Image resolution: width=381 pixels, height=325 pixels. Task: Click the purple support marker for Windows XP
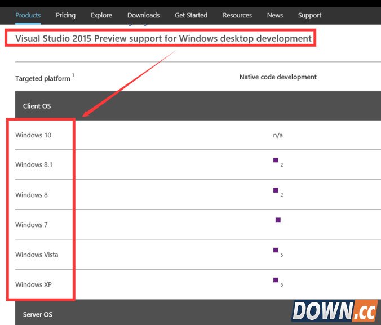[276, 280]
